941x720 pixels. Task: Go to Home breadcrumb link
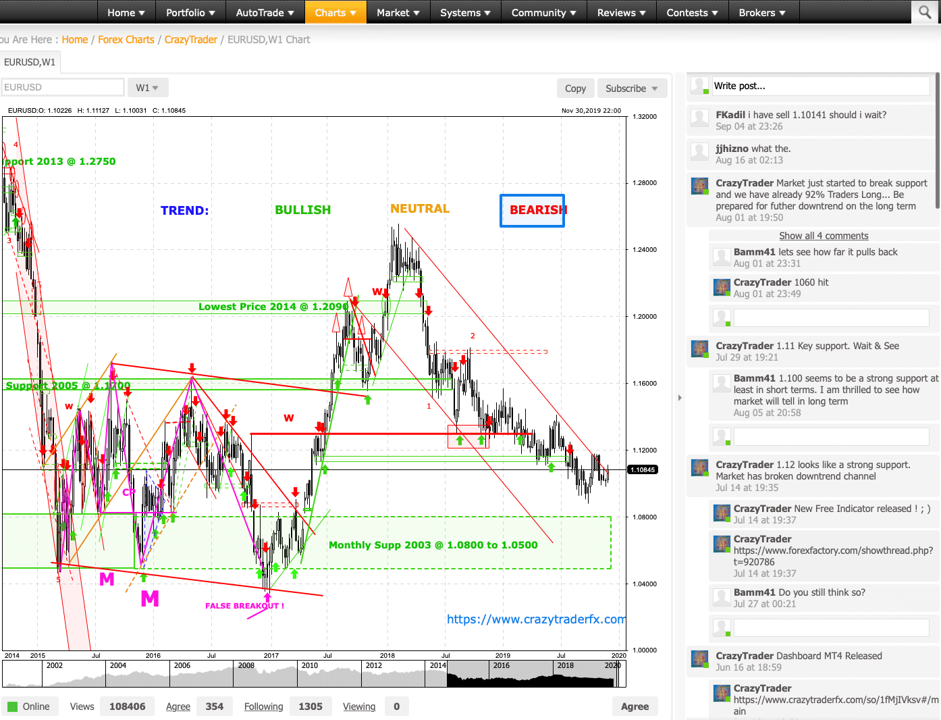75,40
